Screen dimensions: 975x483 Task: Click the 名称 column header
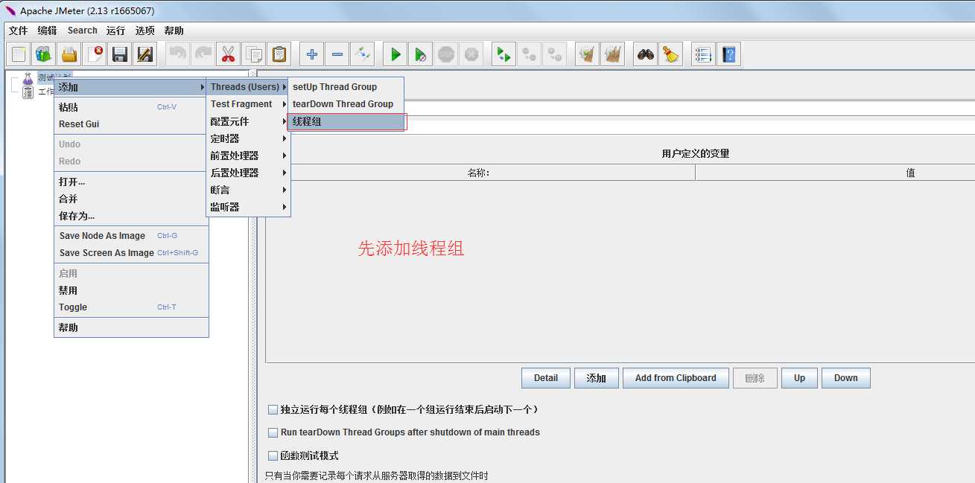click(x=480, y=173)
